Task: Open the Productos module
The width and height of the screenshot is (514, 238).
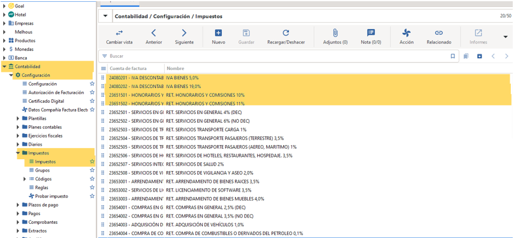Action: pyautogui.click(x=25, y=40)
